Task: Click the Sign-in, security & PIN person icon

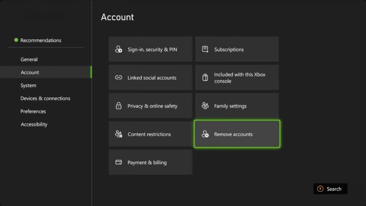Action: pyautogui.click(x=119, y=49)
